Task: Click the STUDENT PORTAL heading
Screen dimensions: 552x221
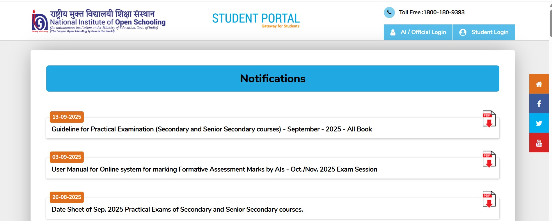Action: (256, 18)
